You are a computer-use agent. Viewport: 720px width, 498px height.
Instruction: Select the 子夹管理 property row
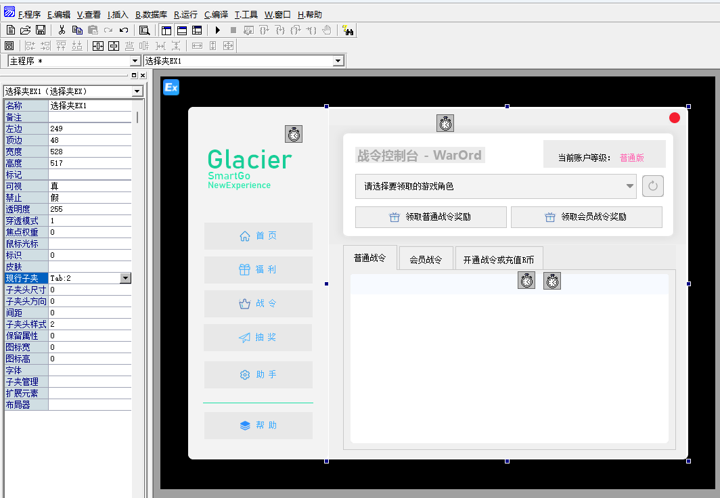68,382
